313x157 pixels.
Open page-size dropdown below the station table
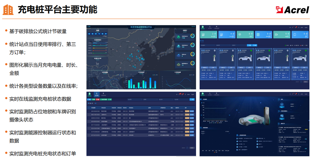(x=191, y=148)
